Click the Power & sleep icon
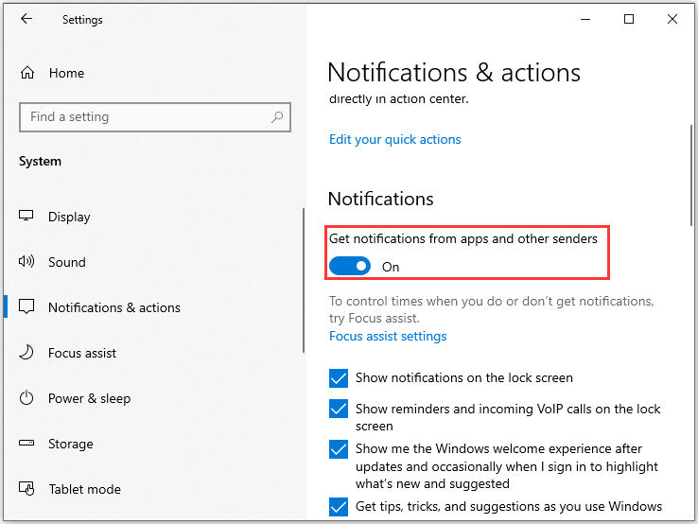698x524 pixels. (x=27, y=398)
